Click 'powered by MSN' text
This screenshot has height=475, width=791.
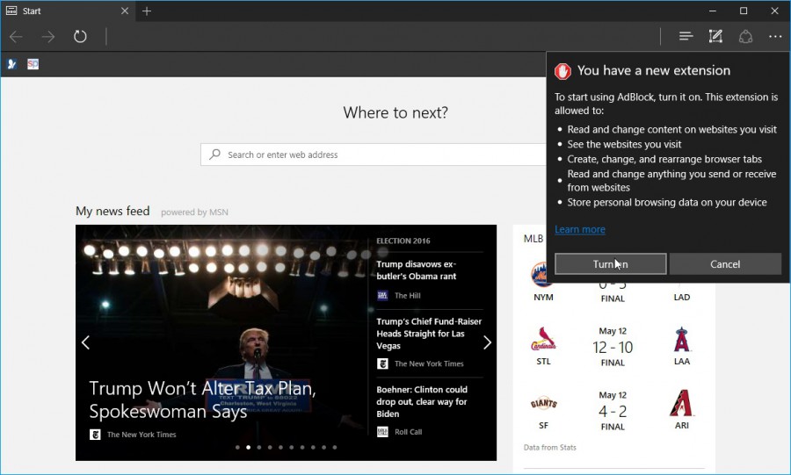pos(194,212)
